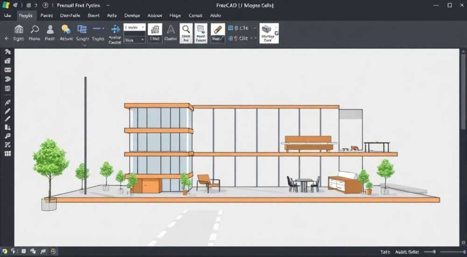Toggle the blue round icon beside Cile
The width and height of the screenshot is (467, 257).
(231, 38)
